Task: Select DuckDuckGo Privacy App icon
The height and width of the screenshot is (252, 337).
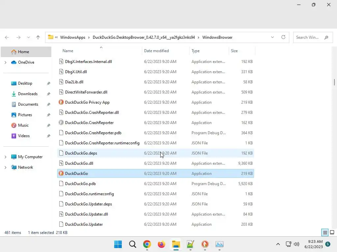Action: (x=61, y=102)
